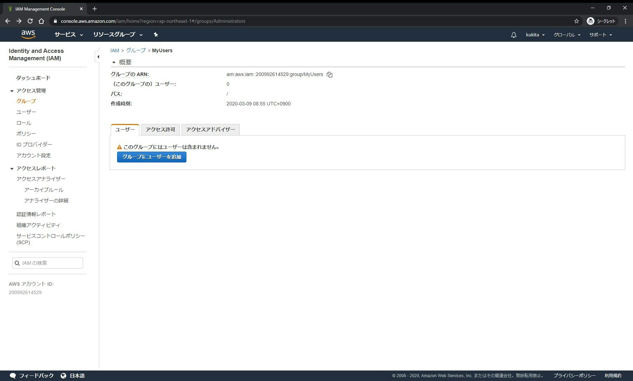Viewport: 633px width, 381px height.
Task: Open アクセスアナライザー in sidebar
Action: pos(41,179)
